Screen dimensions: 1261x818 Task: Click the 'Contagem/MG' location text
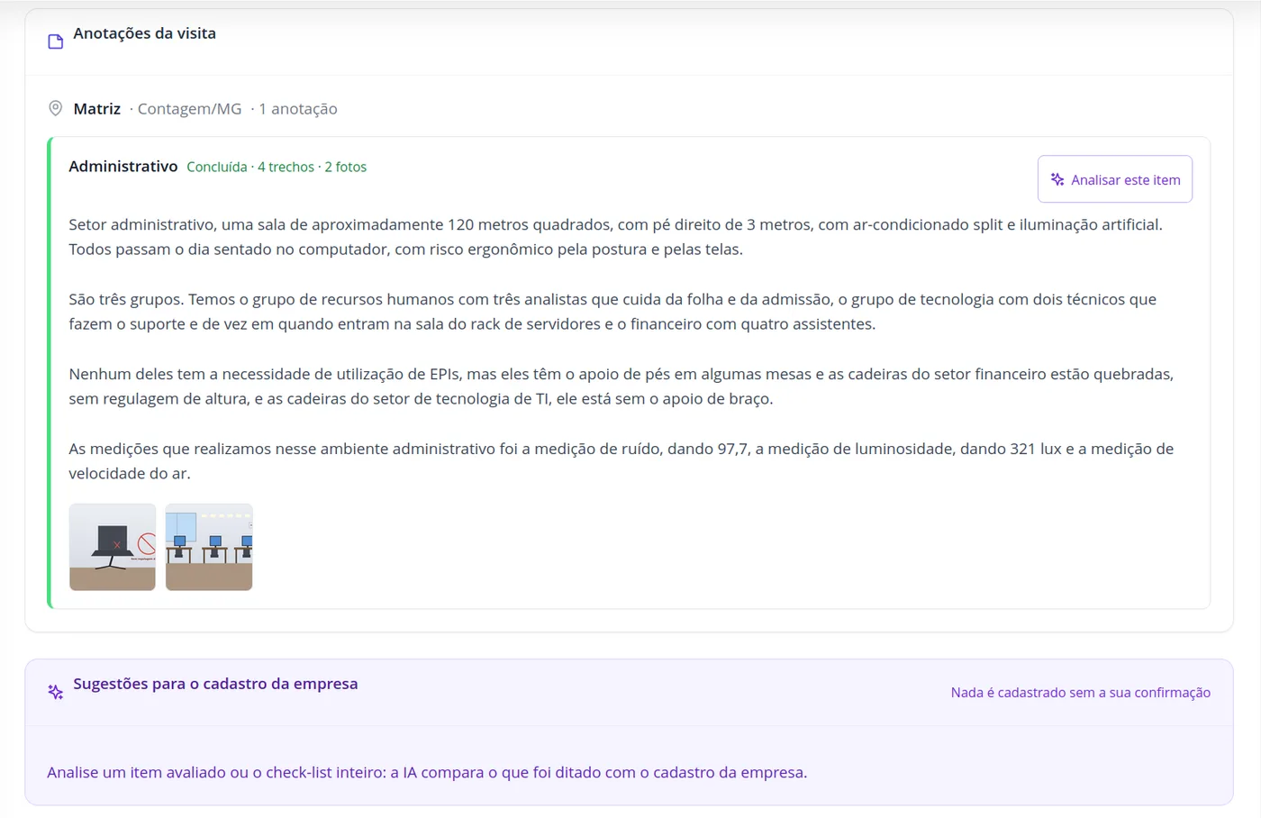click(189, 109)
